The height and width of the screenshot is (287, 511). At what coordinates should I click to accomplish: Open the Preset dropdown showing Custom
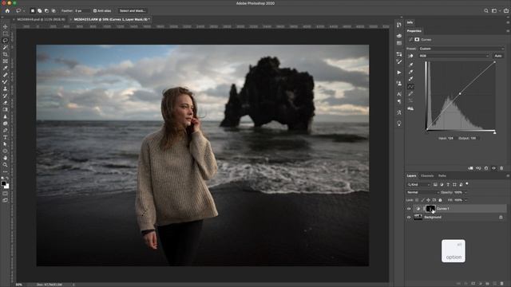tap(461, 49)
